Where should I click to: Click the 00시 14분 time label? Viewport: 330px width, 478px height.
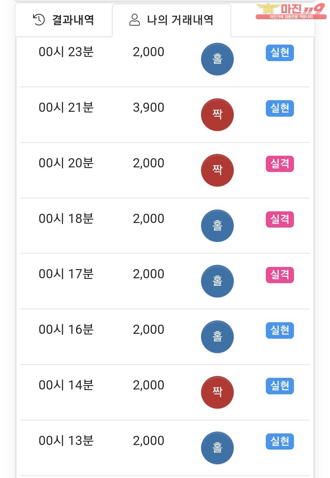click(x=66, y=385)
